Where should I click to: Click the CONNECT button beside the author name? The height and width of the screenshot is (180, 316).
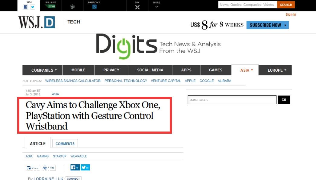click(x=73, y=178)
